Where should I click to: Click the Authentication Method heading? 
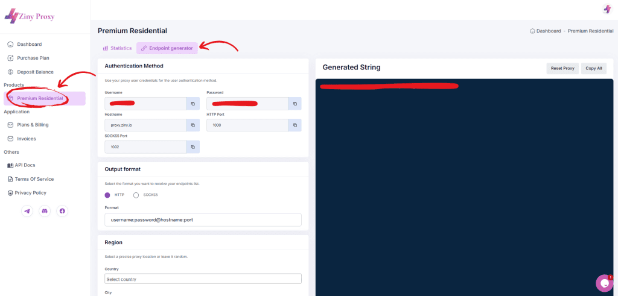click(x=134, y=66)
